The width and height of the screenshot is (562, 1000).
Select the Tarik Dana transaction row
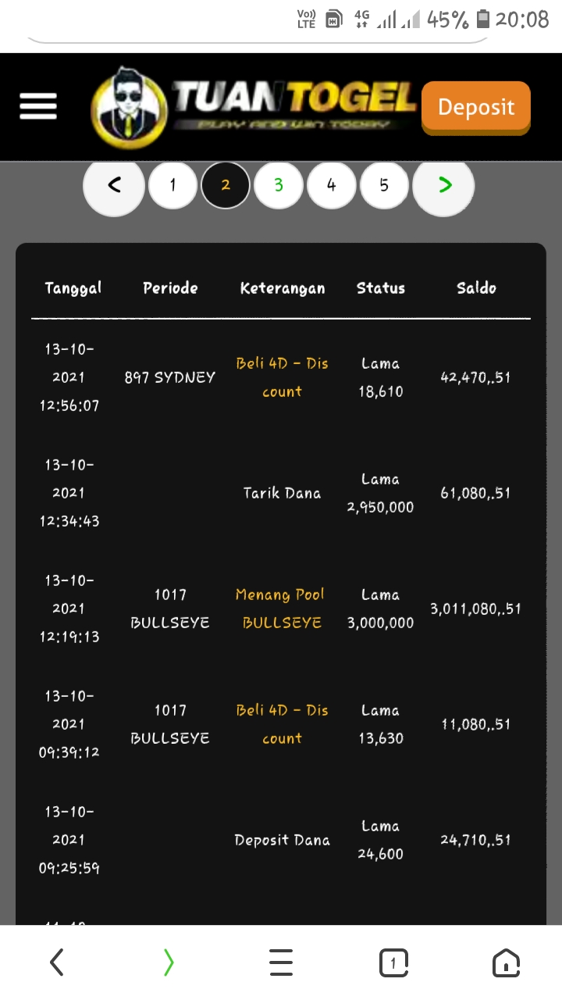[x=282, y=493]
